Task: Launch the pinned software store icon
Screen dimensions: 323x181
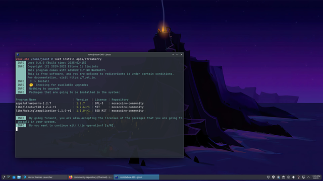Action: pyautogui.click(x=14, y=177)
